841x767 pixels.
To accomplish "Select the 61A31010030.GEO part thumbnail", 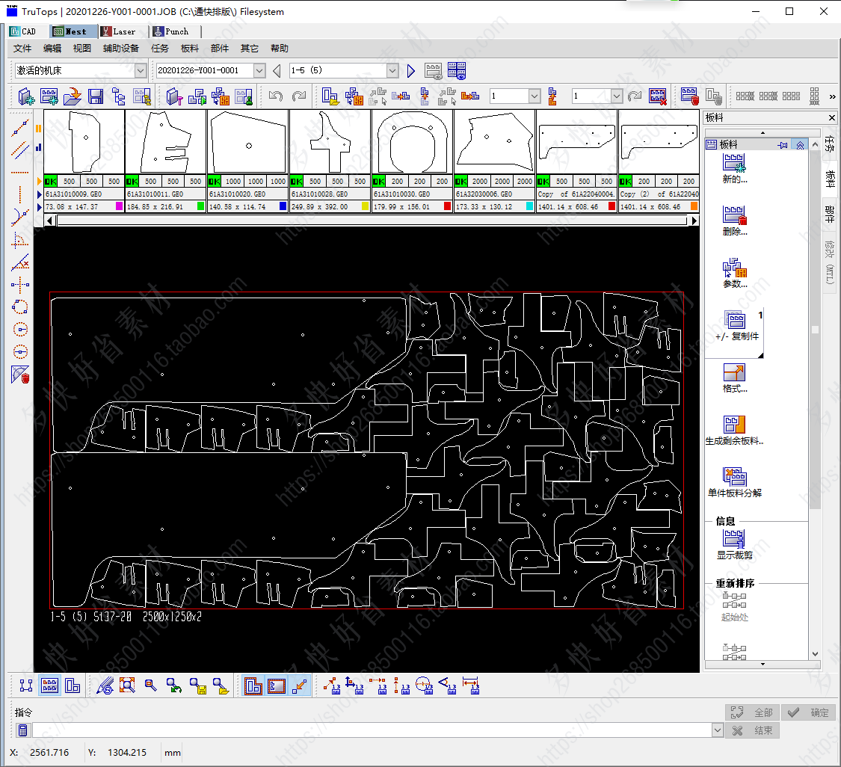I will tap(412, 142).
